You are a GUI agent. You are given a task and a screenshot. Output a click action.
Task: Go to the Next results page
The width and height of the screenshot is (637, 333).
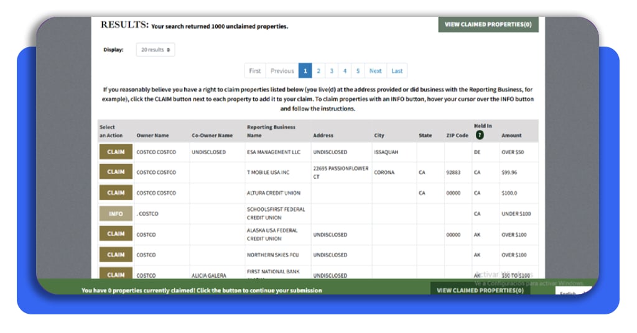pos(375,71)
